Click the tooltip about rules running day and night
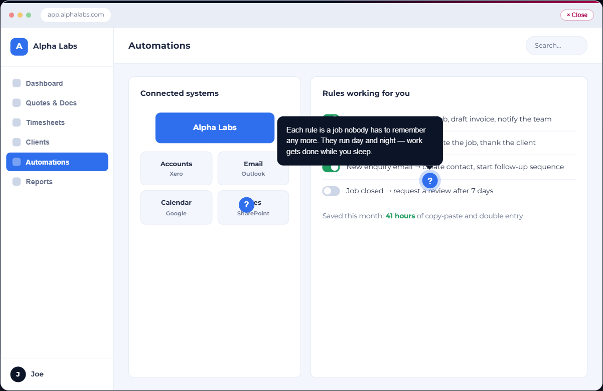The height and width of the screenshot is (391, 603). [x=360, y=141]
